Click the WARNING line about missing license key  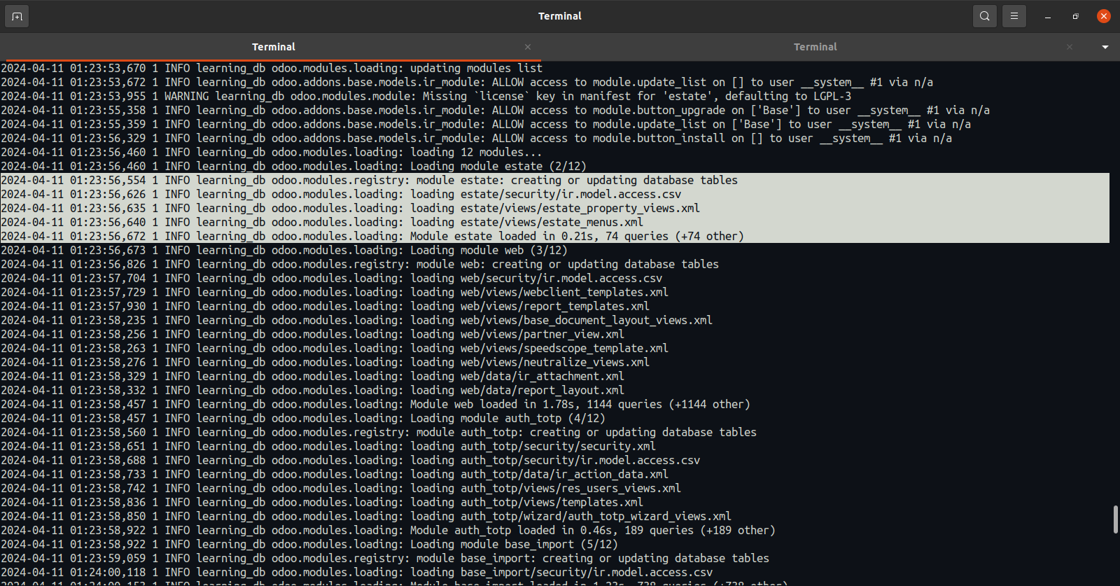pos(426,96)
